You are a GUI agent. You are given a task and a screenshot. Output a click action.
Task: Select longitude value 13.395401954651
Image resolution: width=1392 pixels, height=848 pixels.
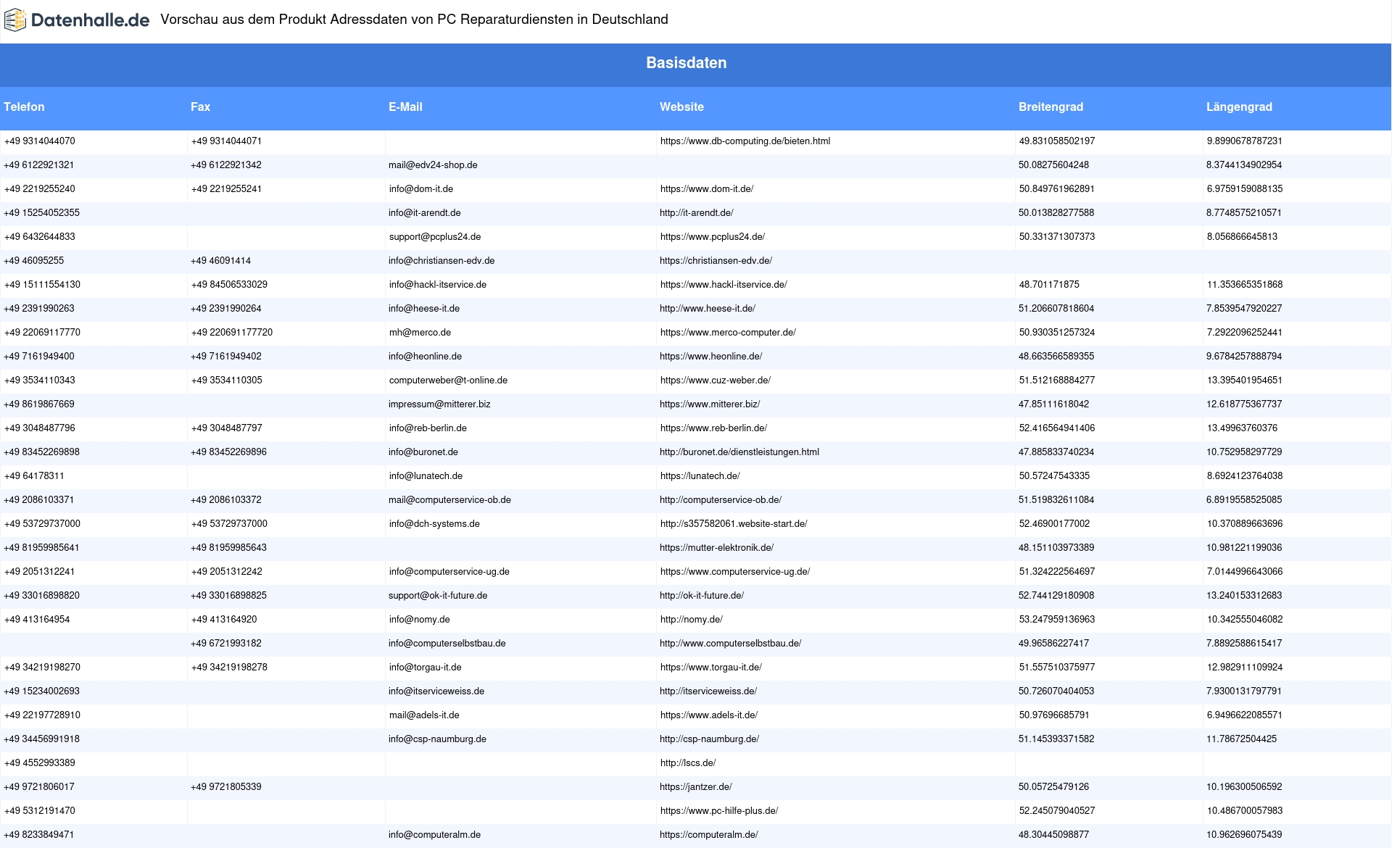pyautogui.click(x=1245, y=381)
